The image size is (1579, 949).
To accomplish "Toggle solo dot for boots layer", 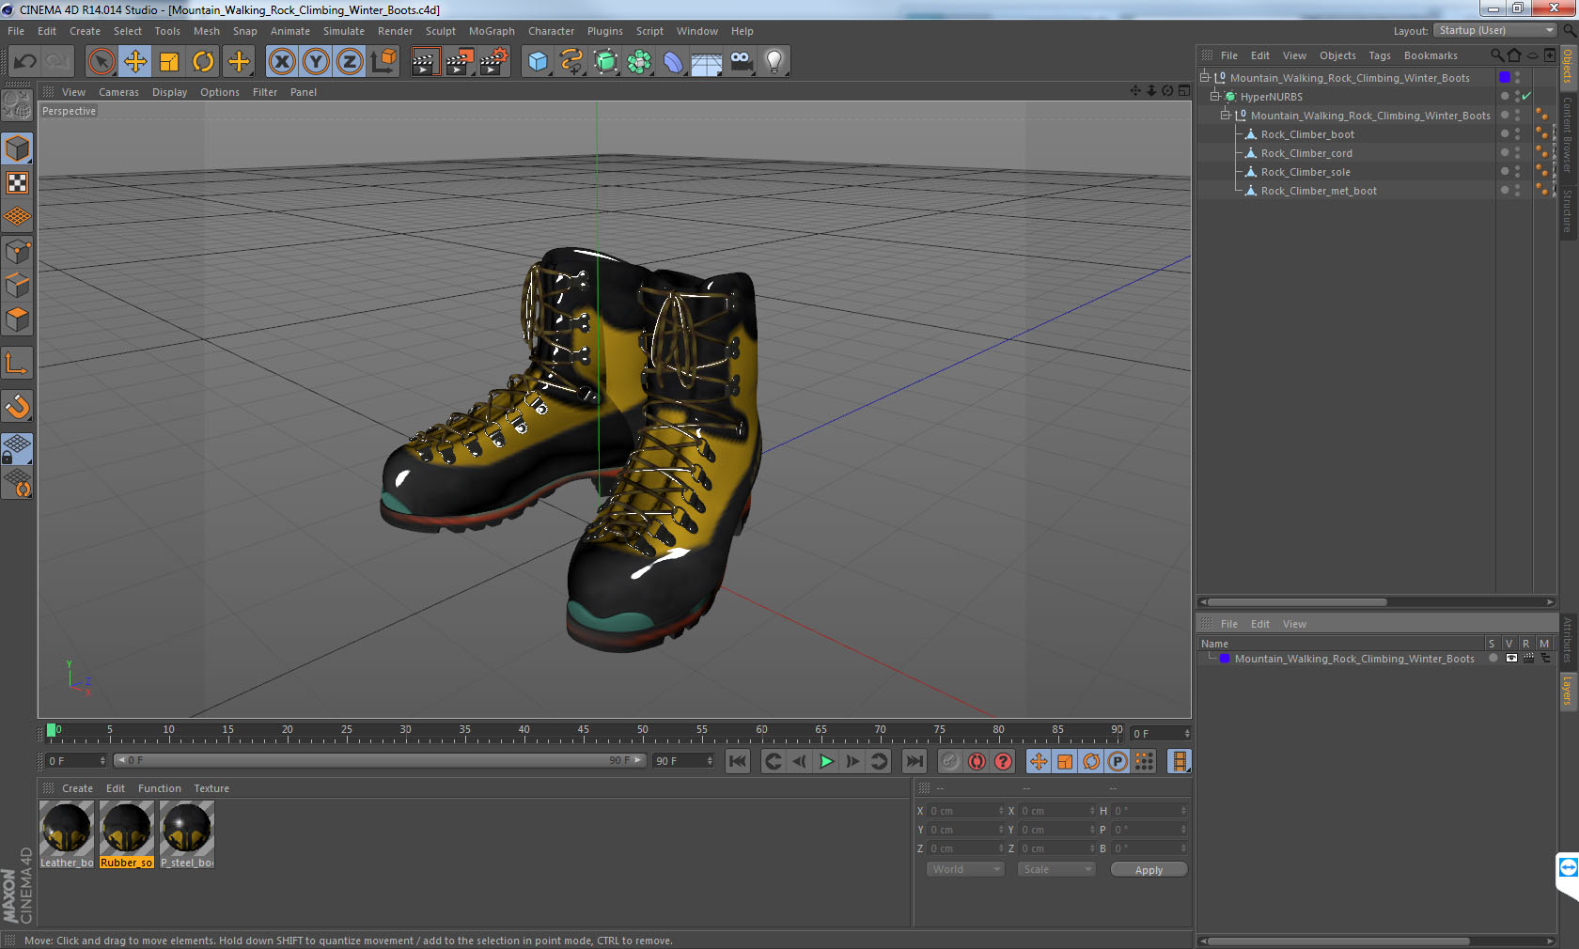I will tap(1493, 659).
